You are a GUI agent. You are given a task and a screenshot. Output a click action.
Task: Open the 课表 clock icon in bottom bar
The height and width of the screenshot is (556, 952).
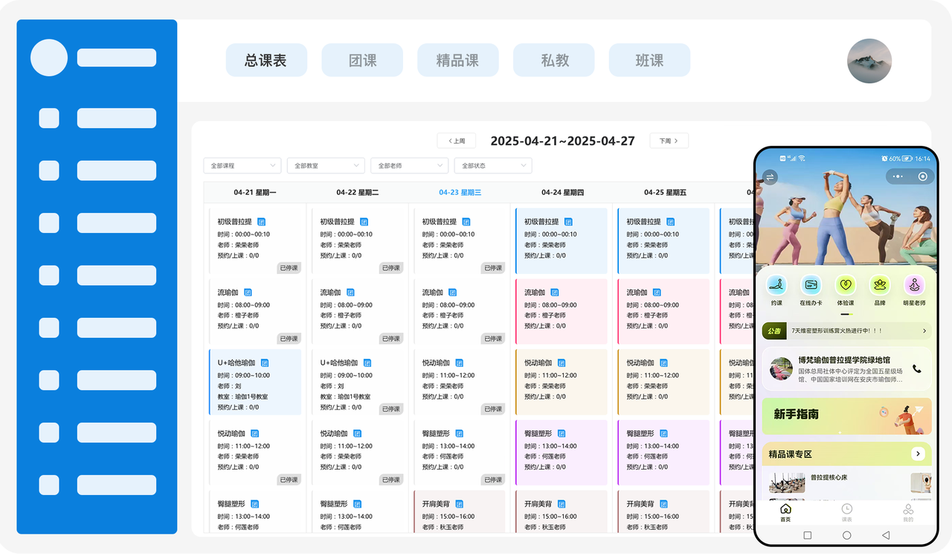pos(846,510)
